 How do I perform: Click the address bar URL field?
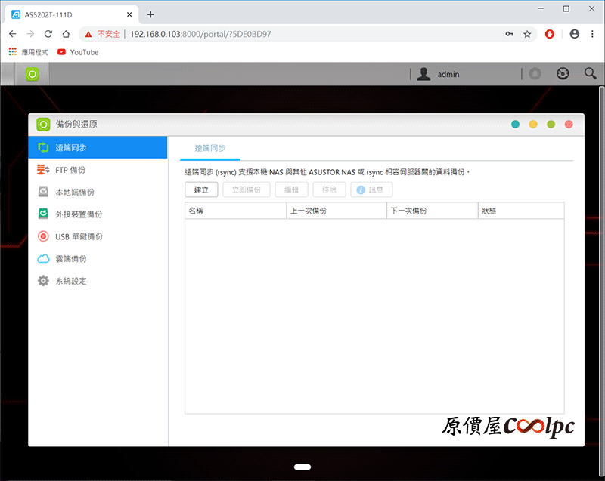309,34
